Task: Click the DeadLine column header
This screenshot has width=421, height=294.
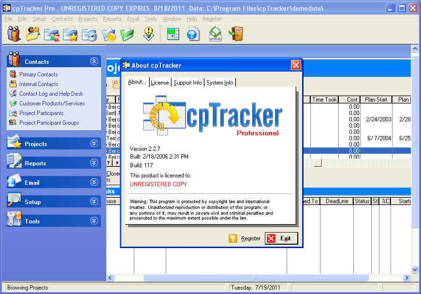Action: pos(337,201)
